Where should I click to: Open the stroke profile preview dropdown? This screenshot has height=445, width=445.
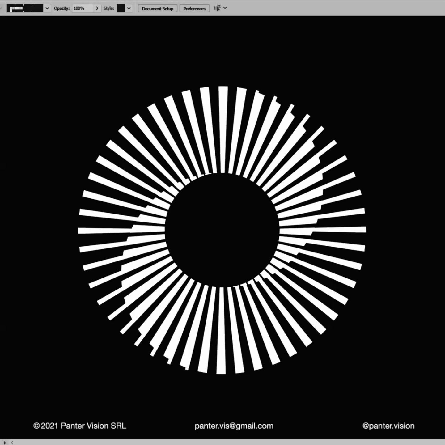[47, 8]
